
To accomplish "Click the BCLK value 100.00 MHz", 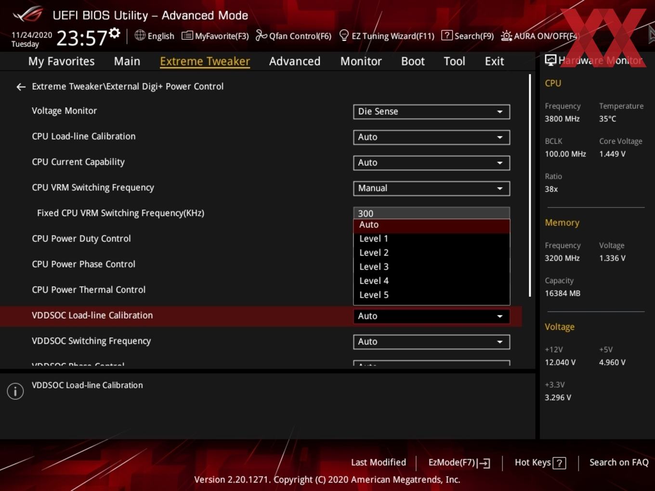I will coord(565,154).
